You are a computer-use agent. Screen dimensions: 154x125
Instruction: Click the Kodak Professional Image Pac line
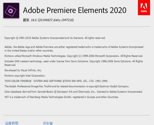click(67, 86)
